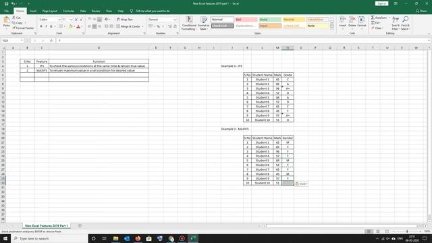The width and height of the screenshot is (432, 243).
Task: Apply the yellow Fill Color bucket
Action: (70, 26)
